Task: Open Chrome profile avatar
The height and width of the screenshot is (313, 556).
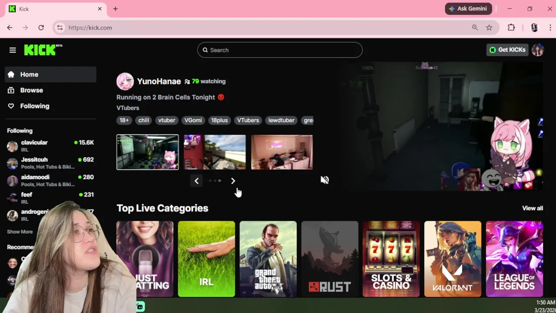Action: pyautogui.click(x=534, y=27)
